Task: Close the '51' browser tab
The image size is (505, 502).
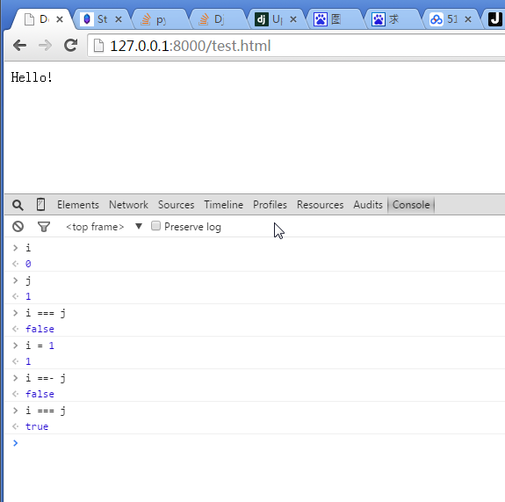Action: [x=468, y=19]
